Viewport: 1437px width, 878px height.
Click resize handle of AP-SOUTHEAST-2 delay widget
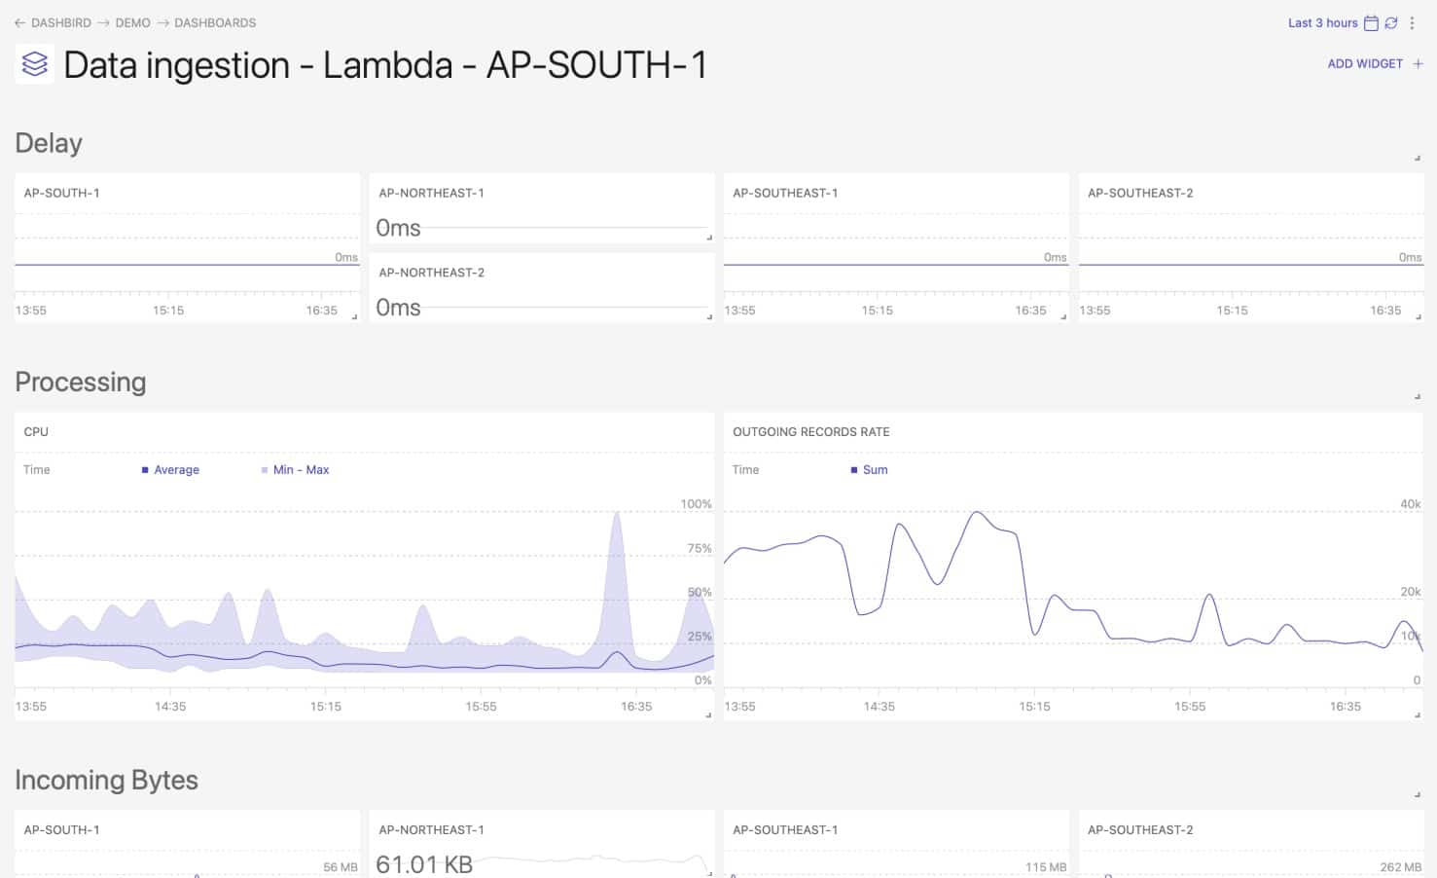pyautogui.click(x=1418, y=316)
